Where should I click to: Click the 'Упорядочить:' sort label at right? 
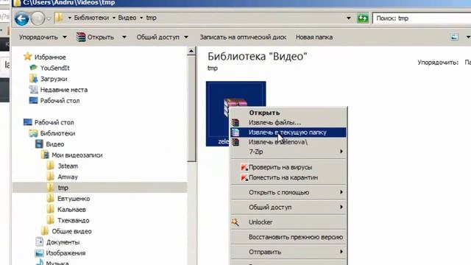click(x=438, y=63)
